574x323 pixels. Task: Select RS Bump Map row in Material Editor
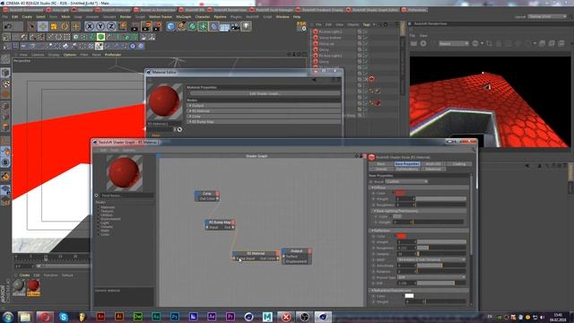point(264,122)
